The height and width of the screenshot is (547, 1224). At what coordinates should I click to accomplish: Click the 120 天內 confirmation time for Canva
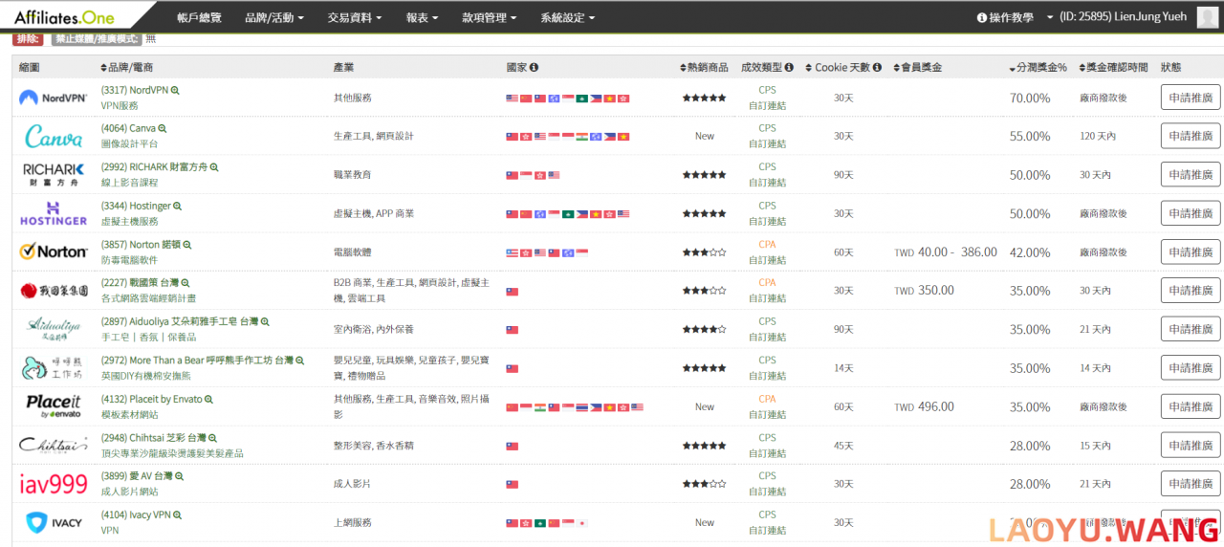point(1098,136)
